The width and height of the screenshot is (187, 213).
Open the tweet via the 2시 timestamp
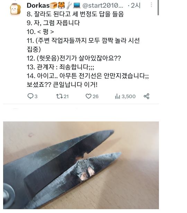tap(136, 6)
